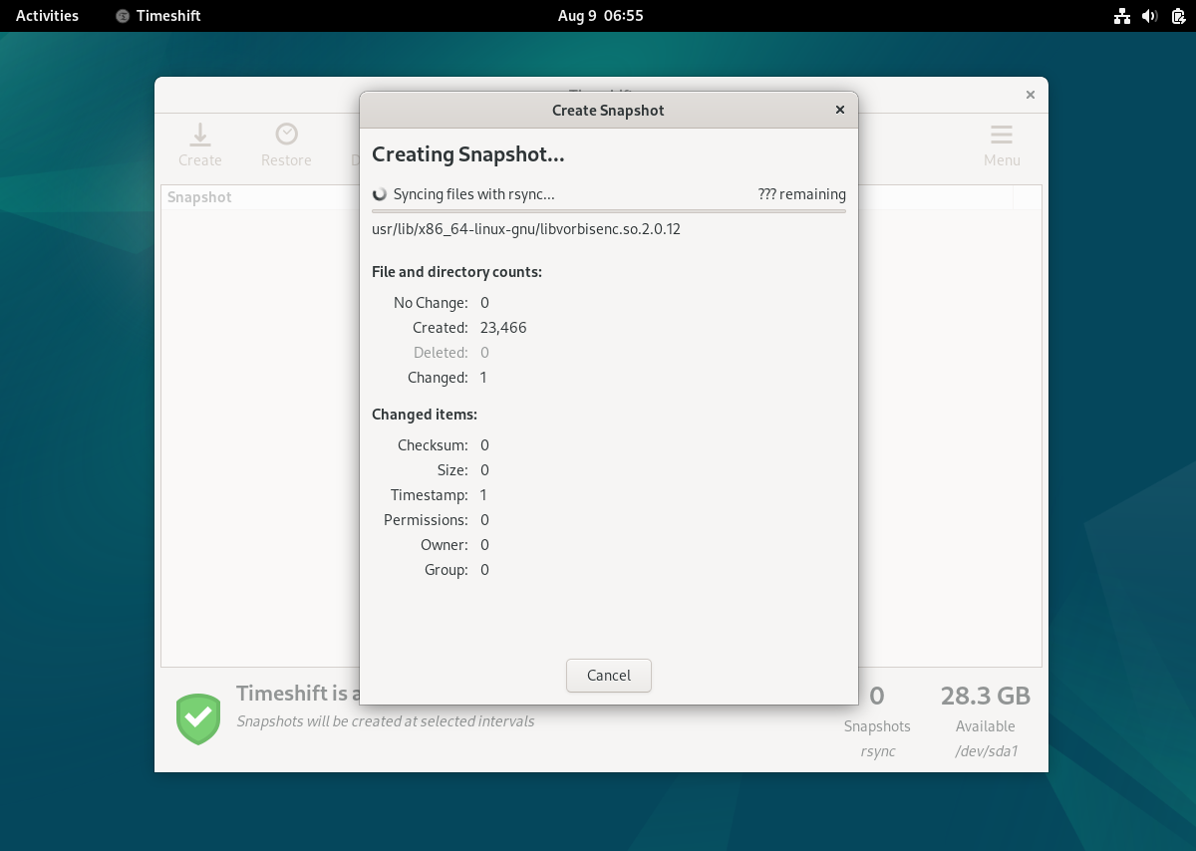
Task: Close the Create Snapshot dialog
Action: pos(840,110)
